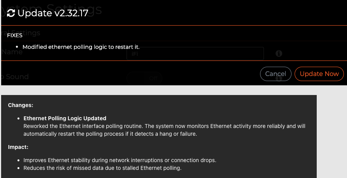Viewport: 347px width, 178px height.
Task: Click the refresh icon beside Update v2.32.17
Action: tap(11, 13)
